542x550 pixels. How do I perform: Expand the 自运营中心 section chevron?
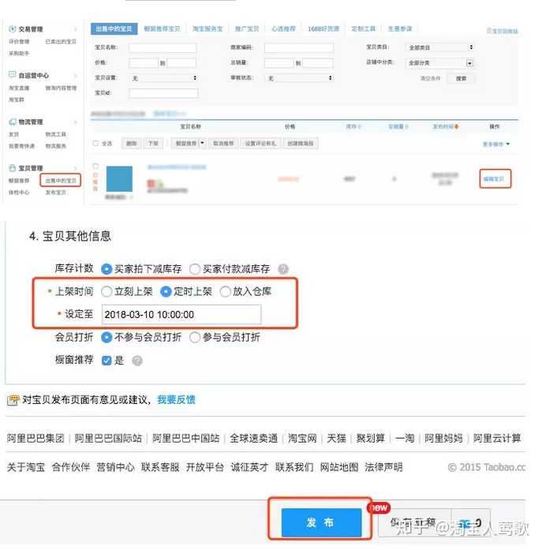76,76
